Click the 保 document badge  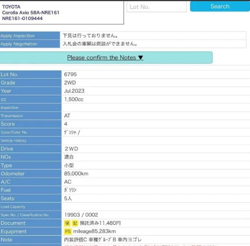coord(67,223)
